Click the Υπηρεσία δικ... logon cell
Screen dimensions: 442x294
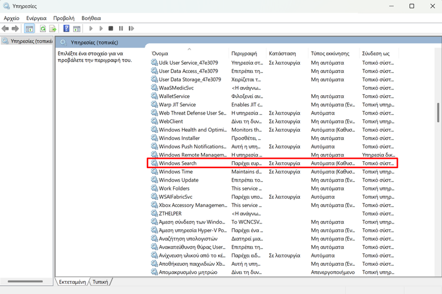click(x=378, y=155)
